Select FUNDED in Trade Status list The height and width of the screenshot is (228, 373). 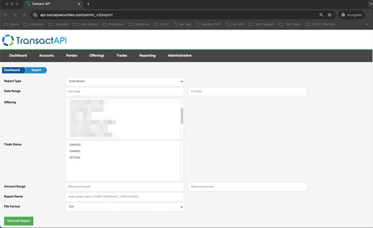coord(75,151)
